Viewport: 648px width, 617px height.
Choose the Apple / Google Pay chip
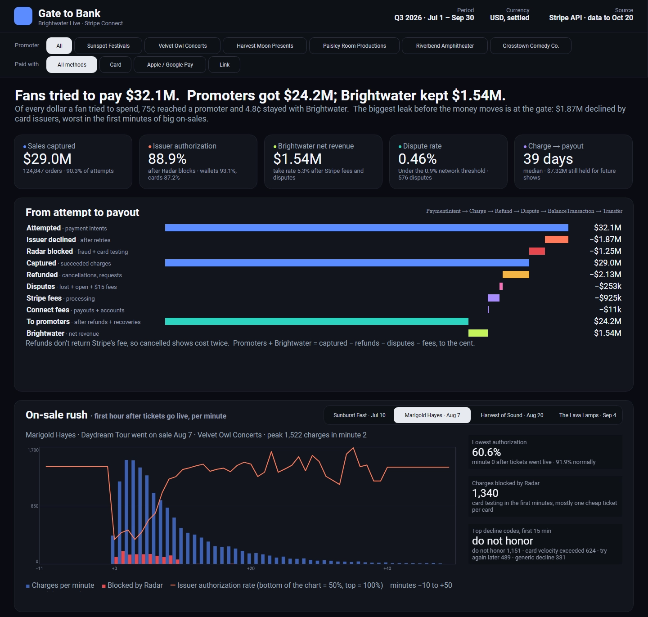[x=170, y=65]
